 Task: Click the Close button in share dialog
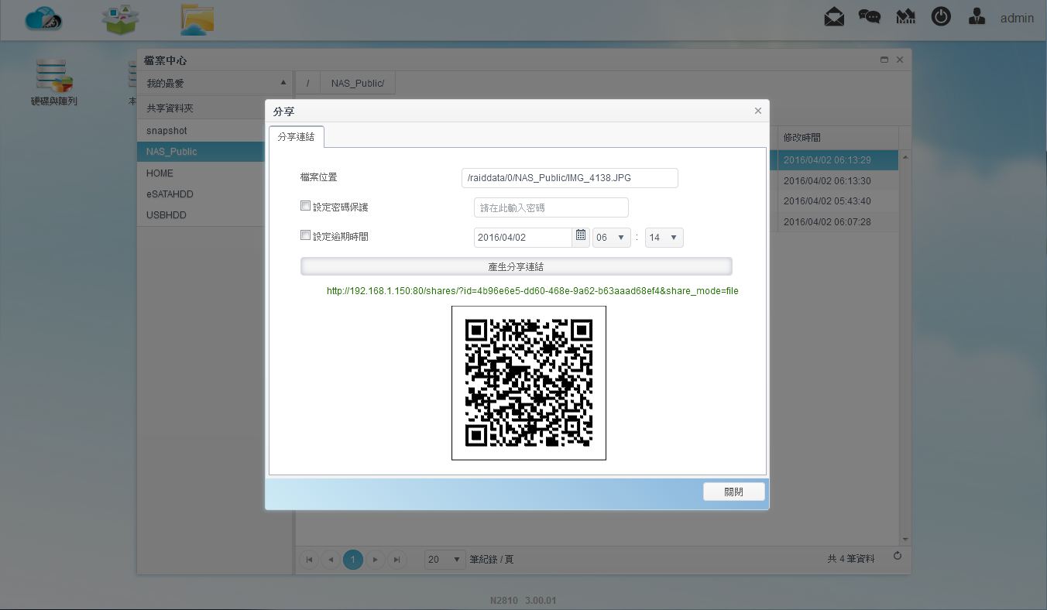pyautogui.click(x=733, y=492)
